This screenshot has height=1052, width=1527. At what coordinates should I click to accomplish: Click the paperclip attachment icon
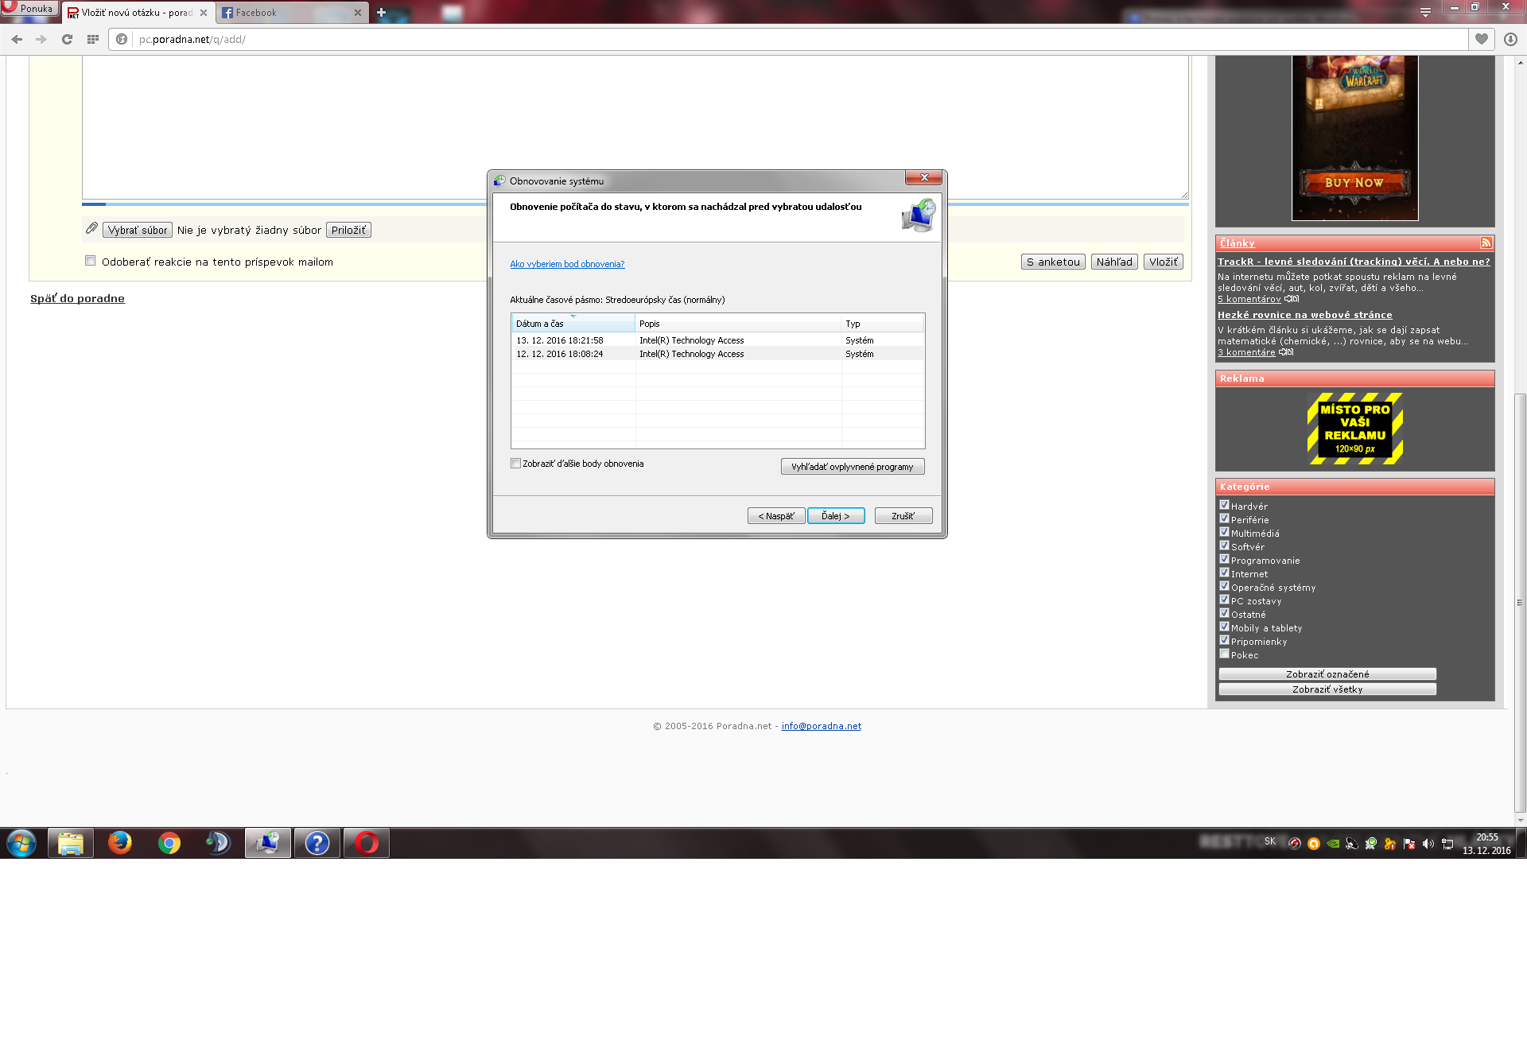tap(91, 229)
